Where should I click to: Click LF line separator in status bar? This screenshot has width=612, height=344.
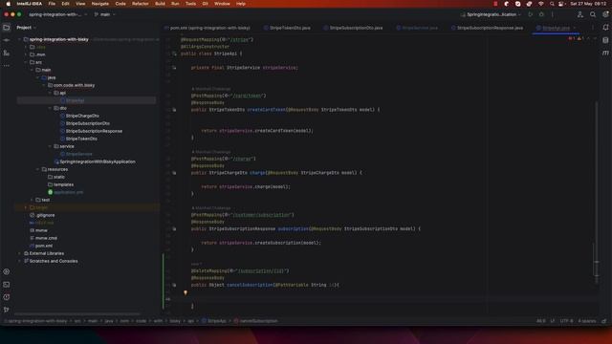click(553, 321)
